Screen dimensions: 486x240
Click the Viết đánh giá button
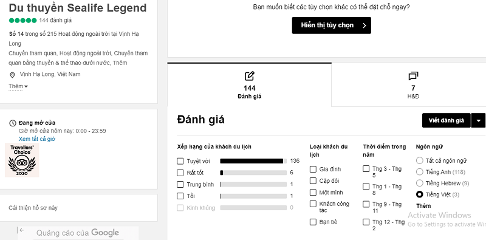tap(447, 120)
